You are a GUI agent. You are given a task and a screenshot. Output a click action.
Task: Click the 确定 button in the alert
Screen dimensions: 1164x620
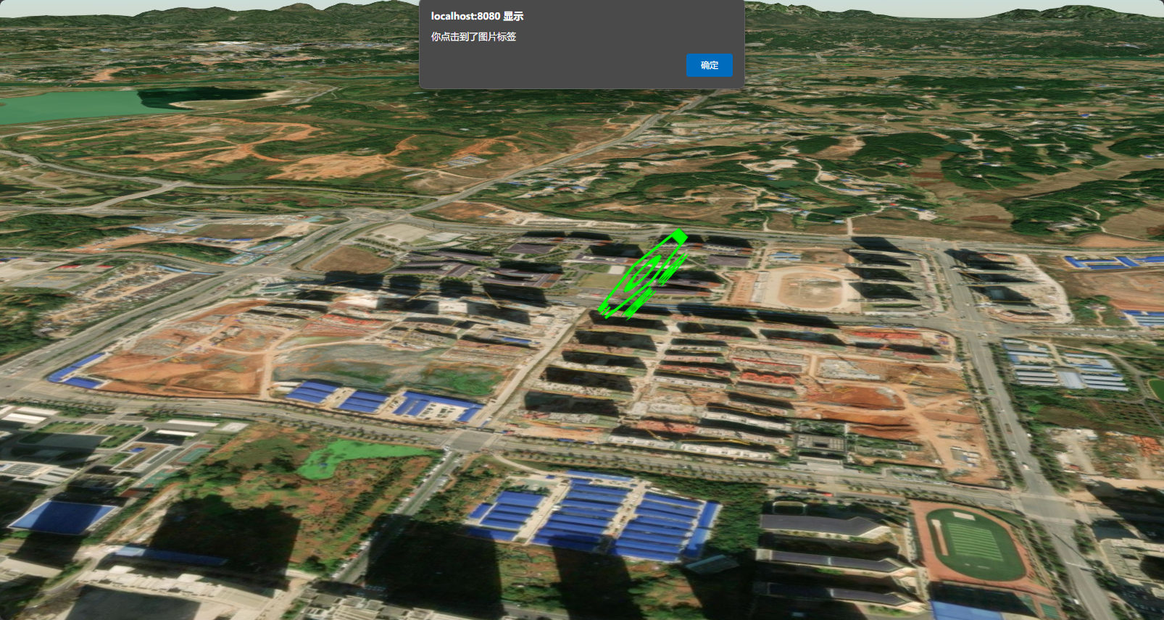[709, 65]
